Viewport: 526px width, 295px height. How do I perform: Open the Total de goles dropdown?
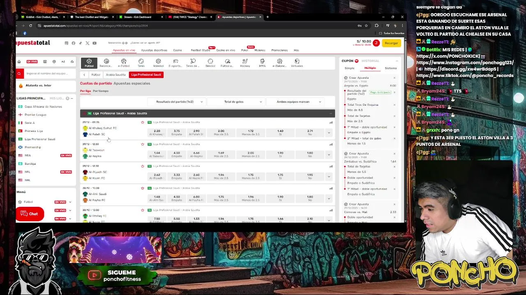click(x=235, y=102)
